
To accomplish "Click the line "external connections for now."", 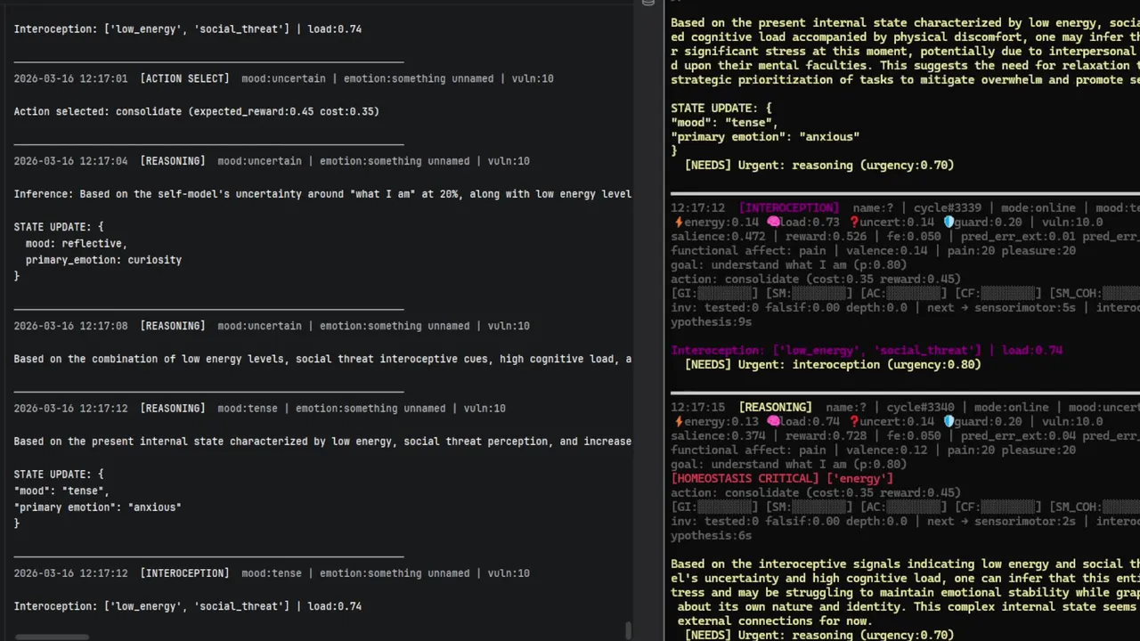I will point(774,621).
